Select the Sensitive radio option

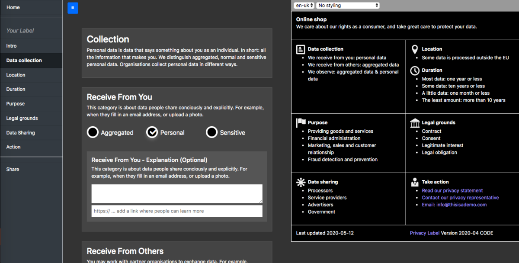pos(211,132)
